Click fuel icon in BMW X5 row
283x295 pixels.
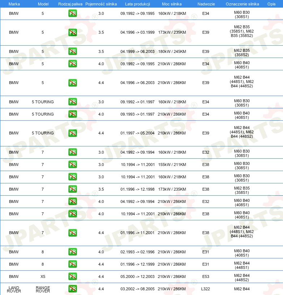click(72, 277)
